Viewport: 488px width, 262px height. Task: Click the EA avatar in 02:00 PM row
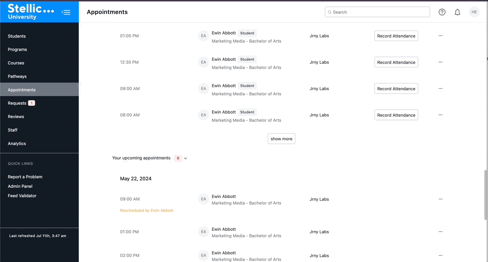coord(204,255)
